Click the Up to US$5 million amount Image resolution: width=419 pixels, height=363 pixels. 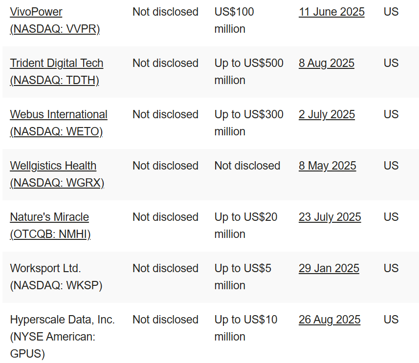point(243,277)
